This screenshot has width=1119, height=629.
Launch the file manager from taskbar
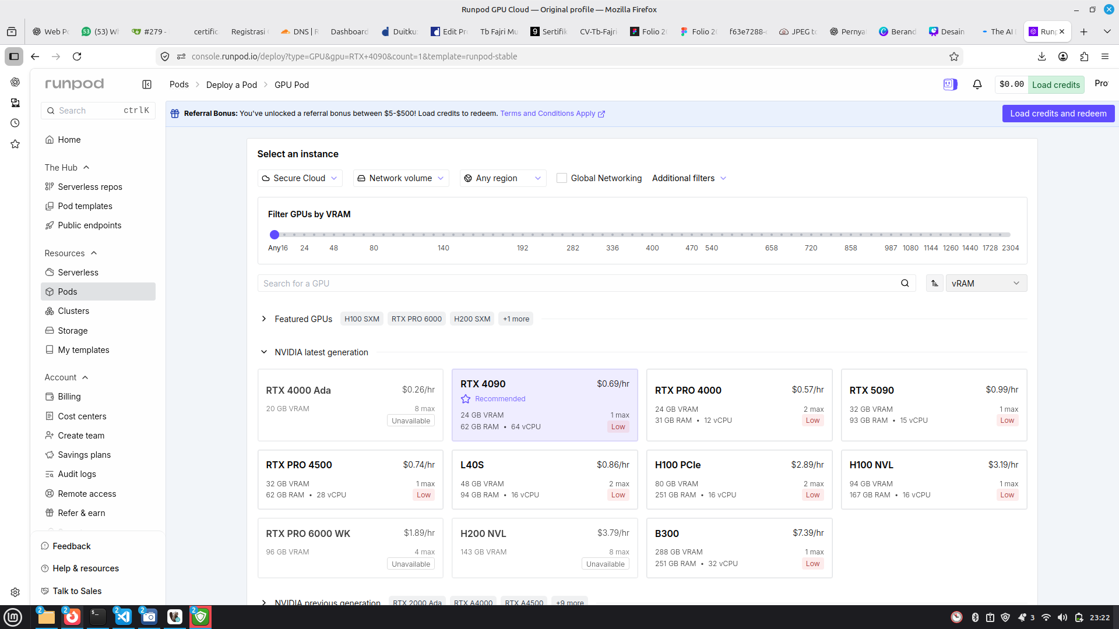coord(46,617)
